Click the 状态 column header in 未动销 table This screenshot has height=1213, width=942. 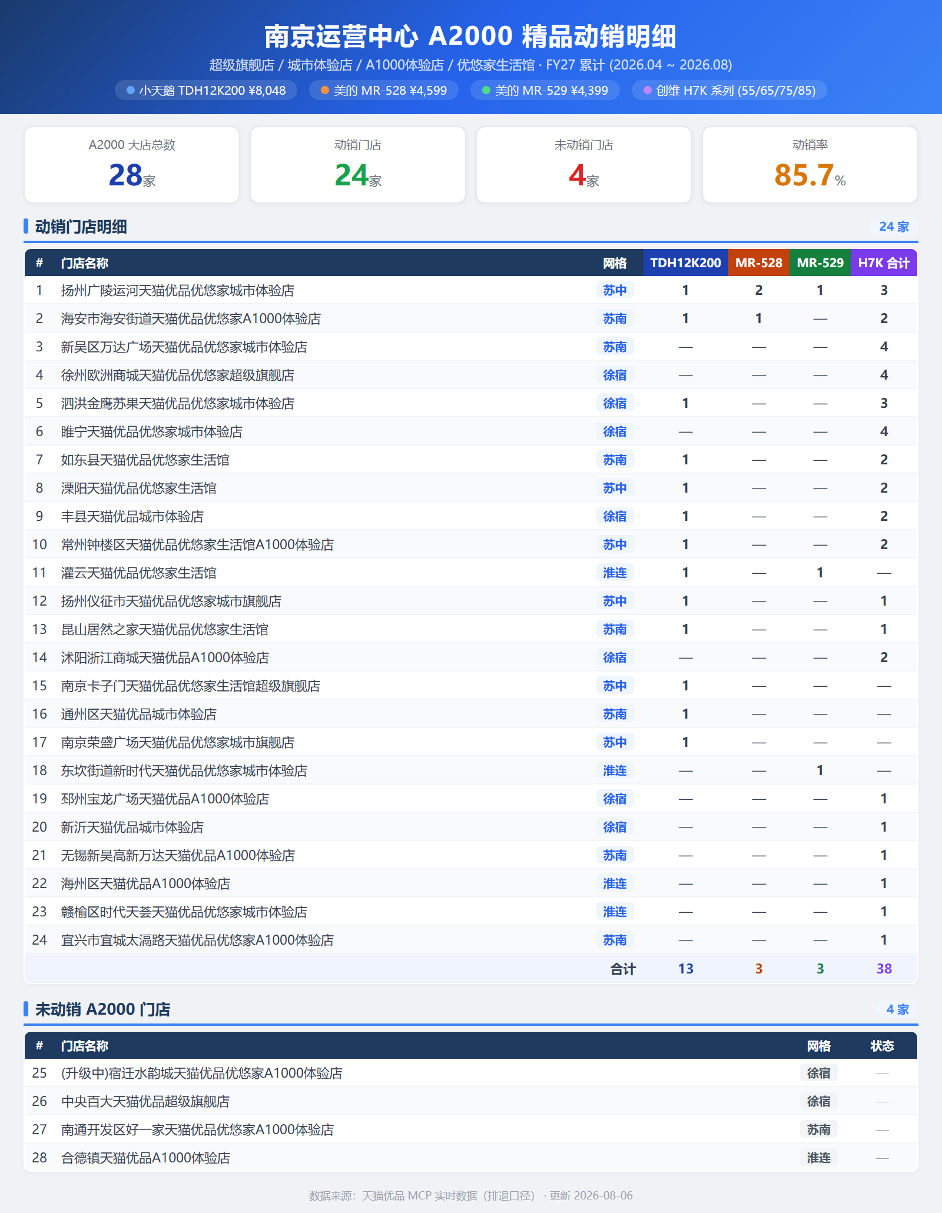pyautogui.click(x=882, y=1046)
